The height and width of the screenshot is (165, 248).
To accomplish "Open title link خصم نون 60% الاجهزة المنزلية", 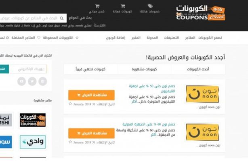I will 149,124.
